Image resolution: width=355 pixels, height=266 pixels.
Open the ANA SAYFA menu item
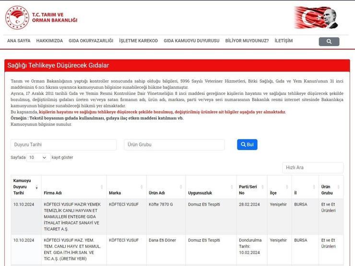pos(19,41)
